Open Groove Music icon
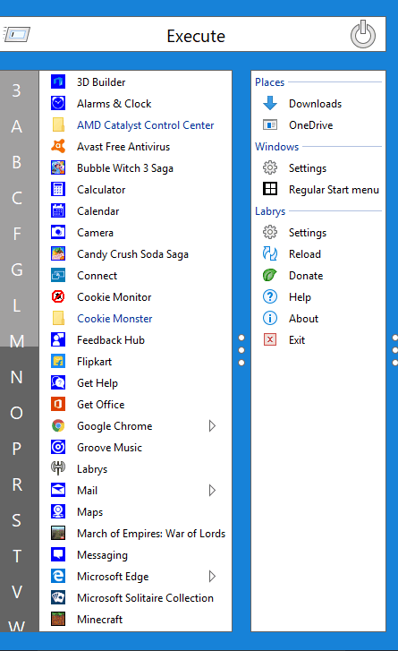398x651 pixels. tap(58, 447)
